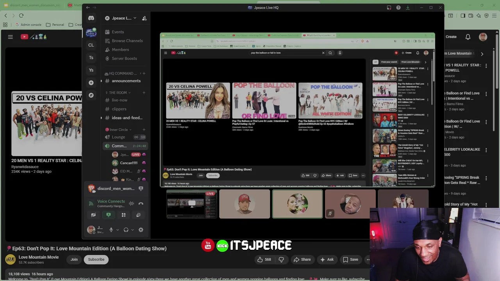Add channel to HQ COMMAND category

pos(144,73)
